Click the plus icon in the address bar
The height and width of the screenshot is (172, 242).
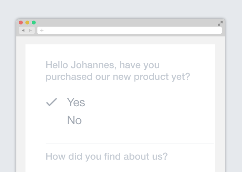point(42,30)
